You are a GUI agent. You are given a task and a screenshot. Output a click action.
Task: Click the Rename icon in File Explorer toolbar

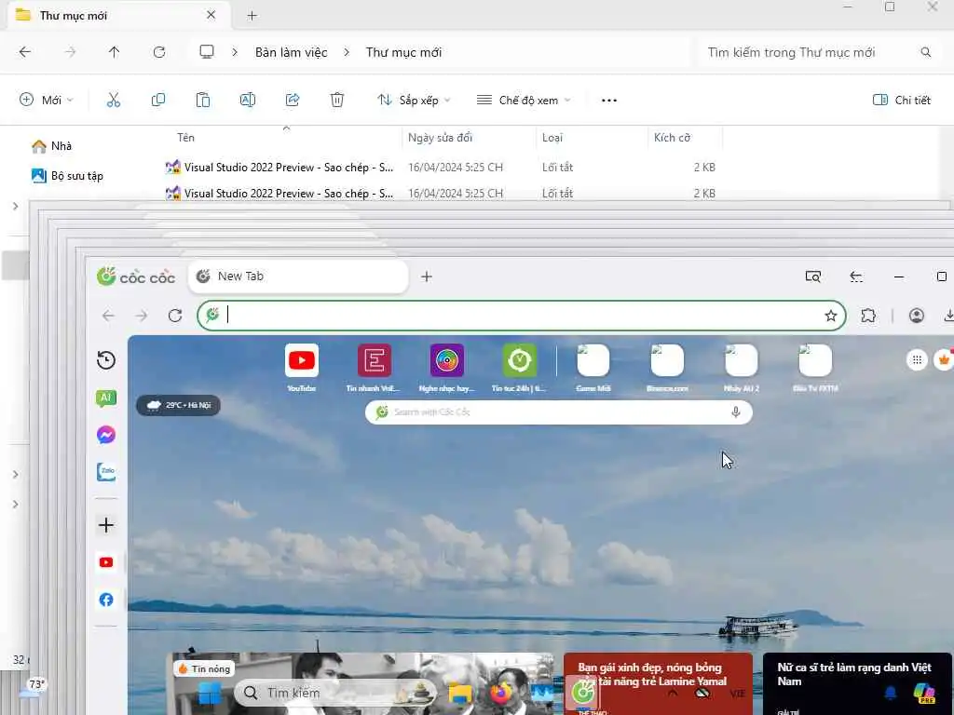[247, 100]
